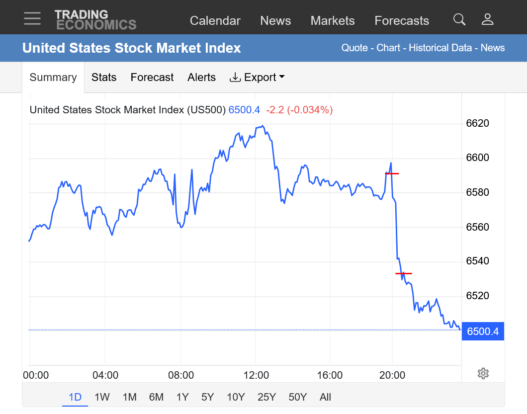Click the Trading Economics logo
The height and width of the screenshot is (414, 527).
(95, 20)
